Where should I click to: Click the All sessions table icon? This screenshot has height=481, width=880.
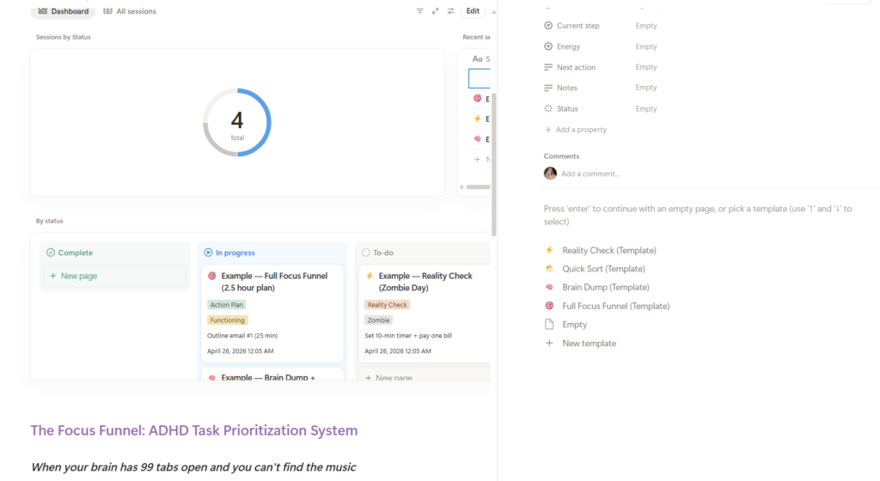point(107,11)
